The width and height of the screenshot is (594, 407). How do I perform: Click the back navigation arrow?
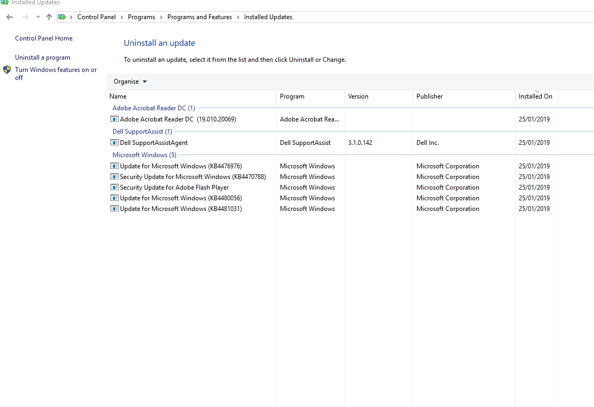tap(9, 17)
